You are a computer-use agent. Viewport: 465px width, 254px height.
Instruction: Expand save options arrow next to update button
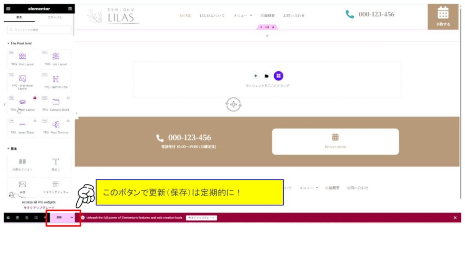[71, 218]
